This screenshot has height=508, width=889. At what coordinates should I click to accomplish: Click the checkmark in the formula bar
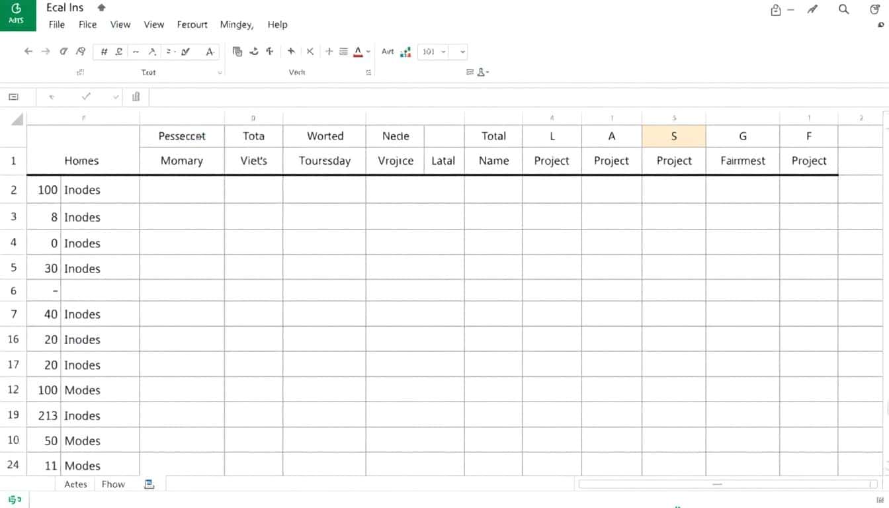pos(86,97)
